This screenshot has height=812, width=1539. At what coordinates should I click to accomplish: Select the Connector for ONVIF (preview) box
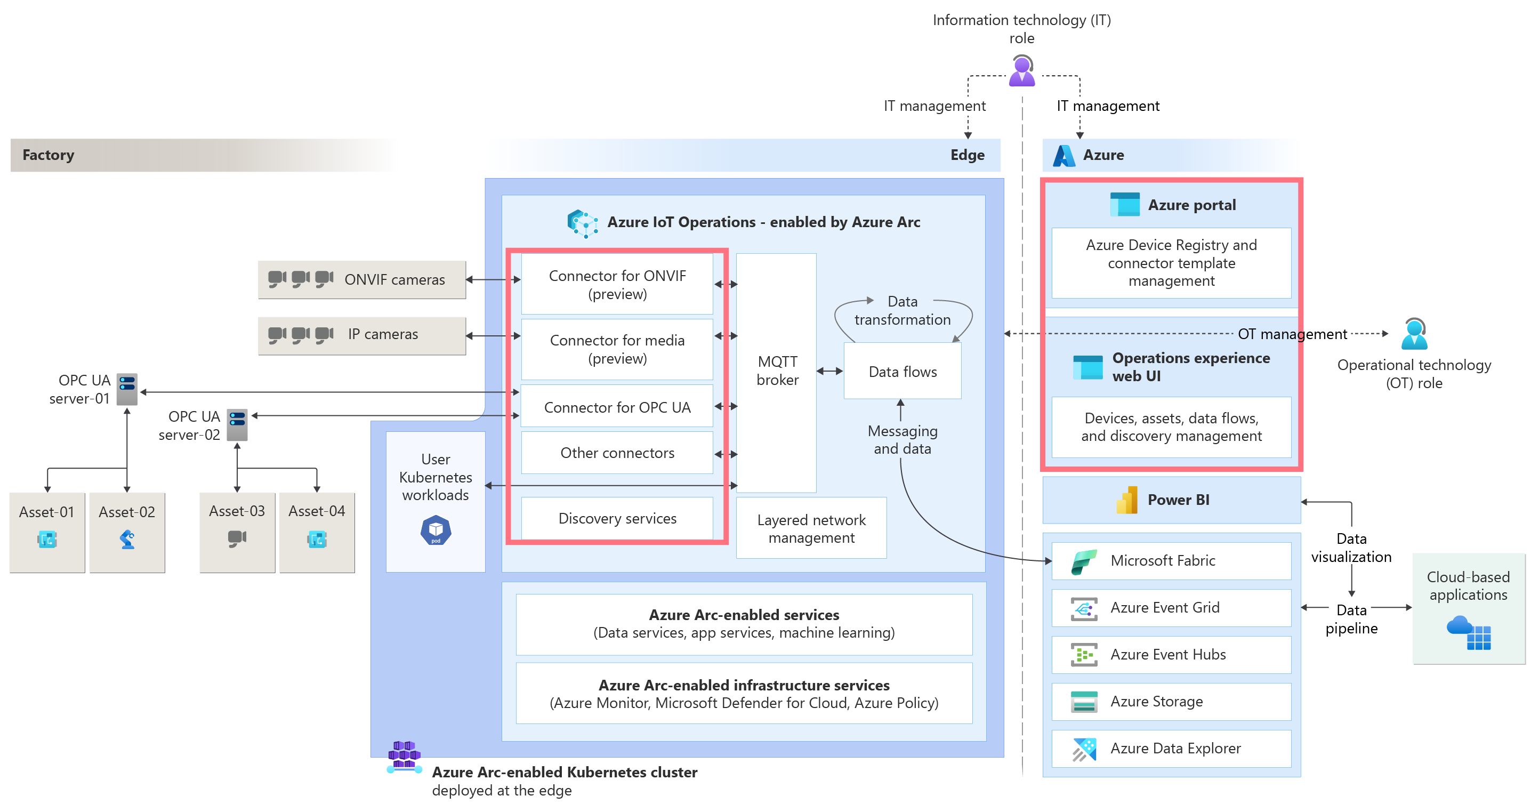click(617, 284)
